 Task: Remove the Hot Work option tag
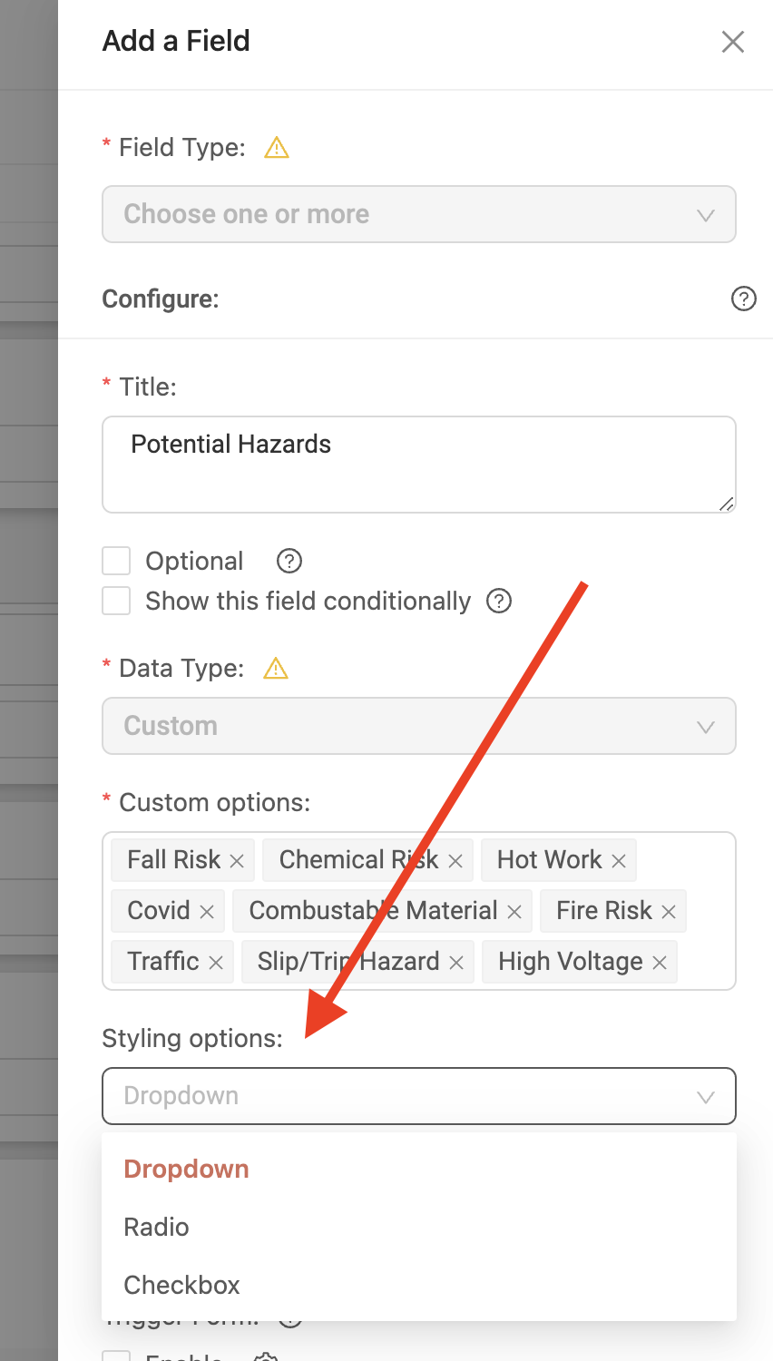pyautogui.click(x=619, y=861)
